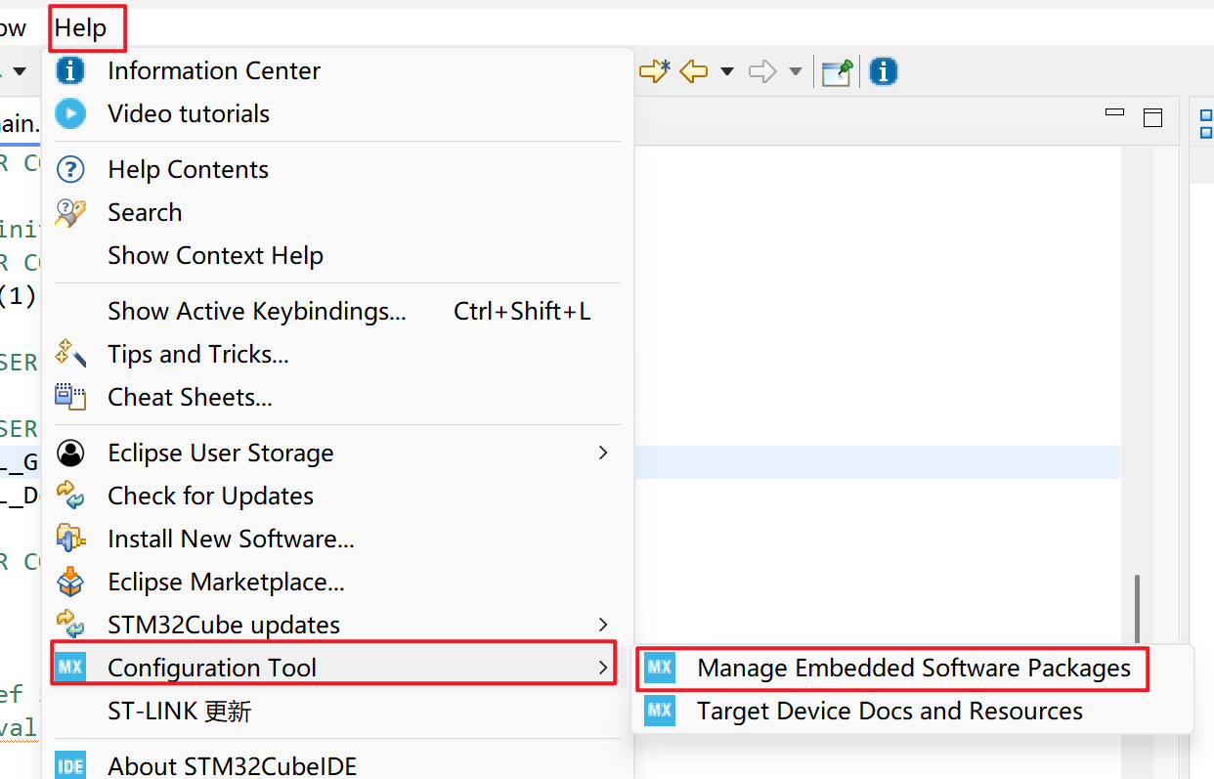The height and width of the screenshot is (779, 1214).
Task: Expand the Configuration Tool submenu arrow
Action: point(603,668)
